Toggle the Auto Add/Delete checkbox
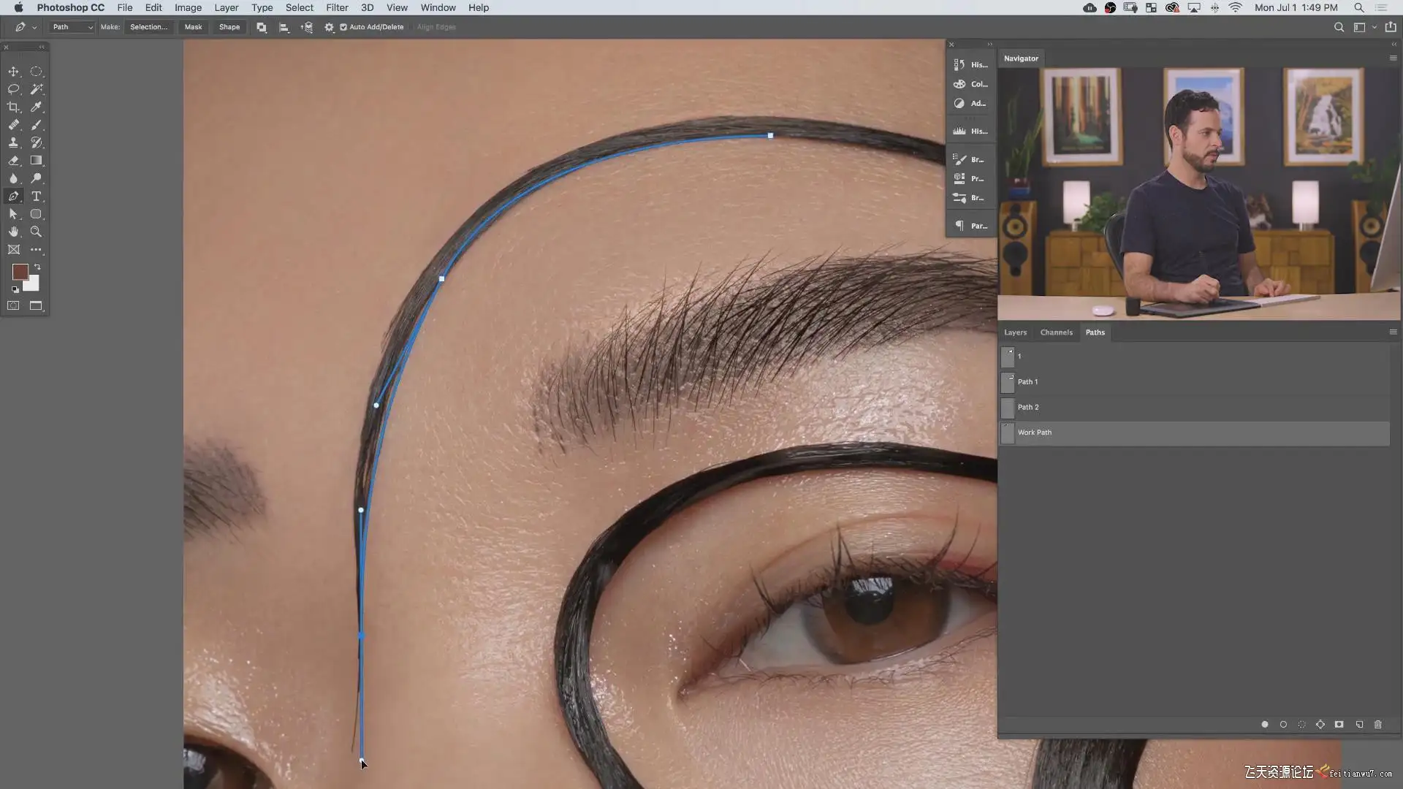 pos(343,27)
